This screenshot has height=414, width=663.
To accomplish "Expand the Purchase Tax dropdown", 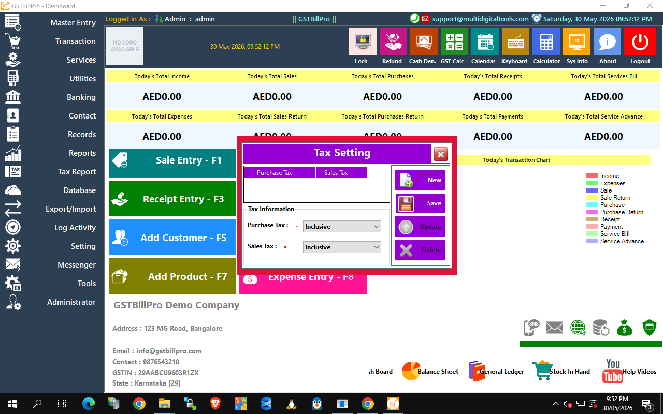I will [342, 227].
